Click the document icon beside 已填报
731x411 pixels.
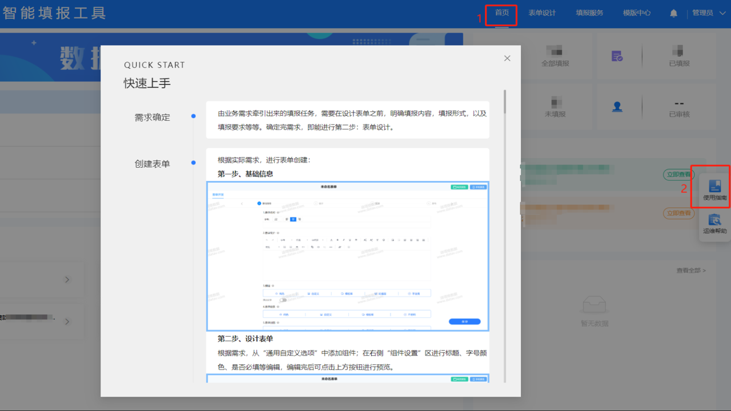point(617,56)
